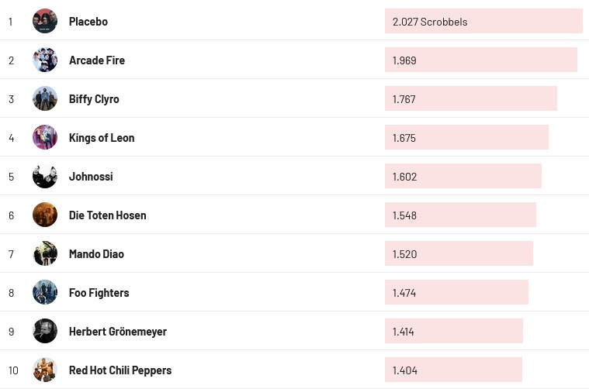Click the Mando Diao avatar image

[45, 253]
